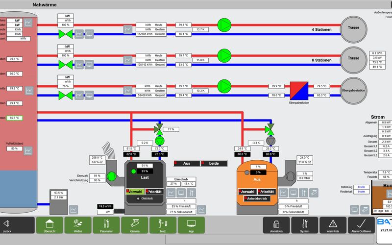
Task: Click the green valve on the 8 Stationen line
Action: (66, 65)
